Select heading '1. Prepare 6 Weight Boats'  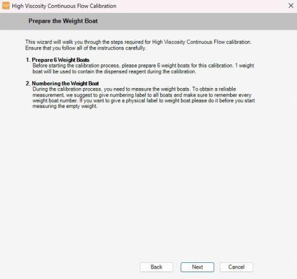tap(58, 60)
